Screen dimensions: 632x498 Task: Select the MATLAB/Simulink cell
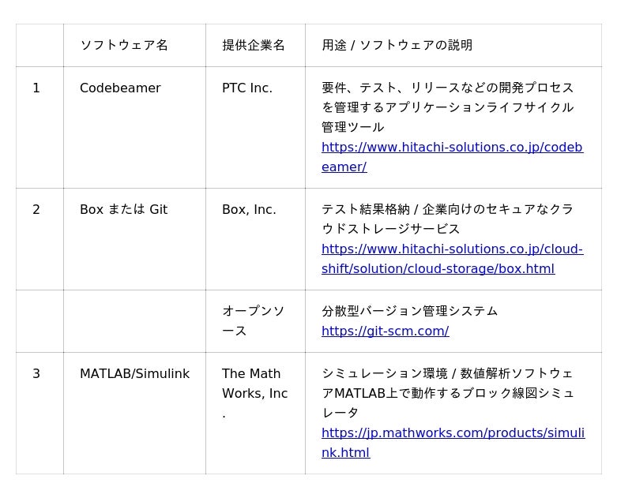(x=134, y=374)
